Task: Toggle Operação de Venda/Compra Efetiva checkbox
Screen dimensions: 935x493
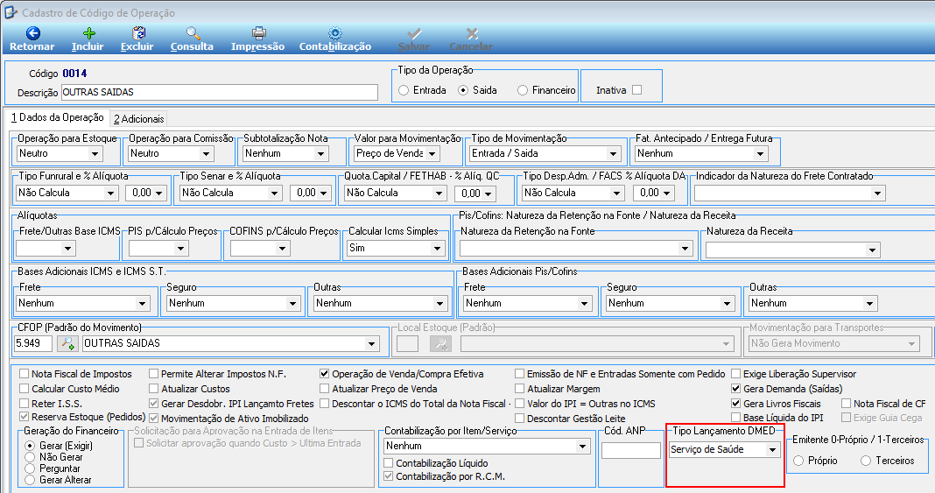Action: pyautogui.click(x=325, y=374)
